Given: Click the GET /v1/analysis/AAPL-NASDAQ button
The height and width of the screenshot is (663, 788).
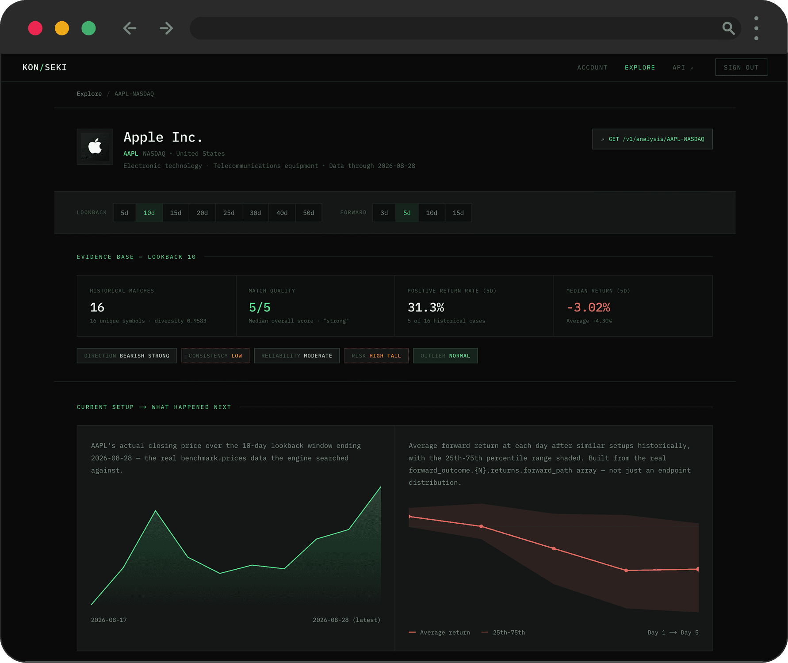Looking at the screenshot, I should [x=652, y=139].
